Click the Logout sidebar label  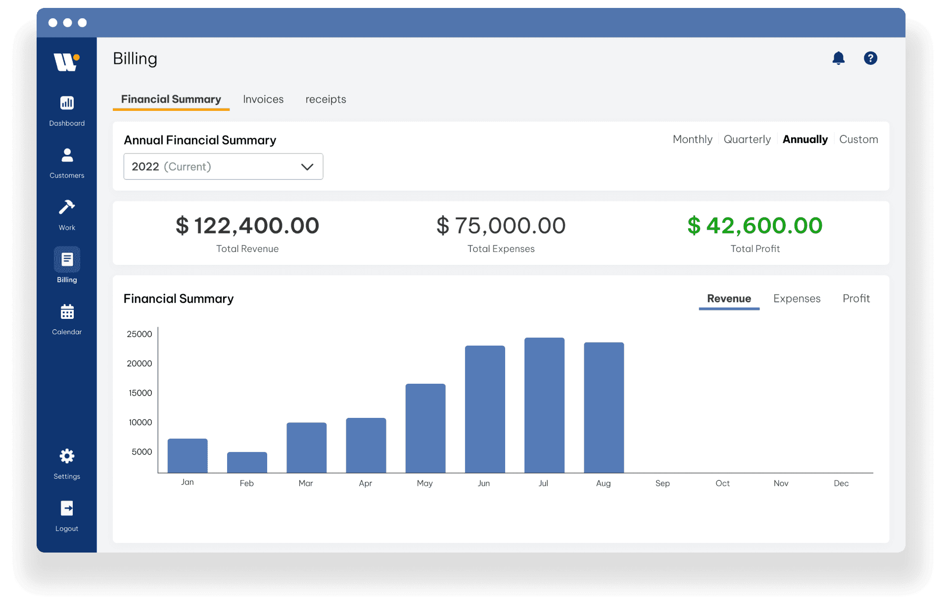click(x=67, y=529)
